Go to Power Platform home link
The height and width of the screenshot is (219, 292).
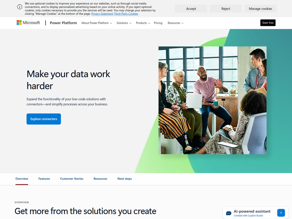pyautogui.click(x=63, y=23)
